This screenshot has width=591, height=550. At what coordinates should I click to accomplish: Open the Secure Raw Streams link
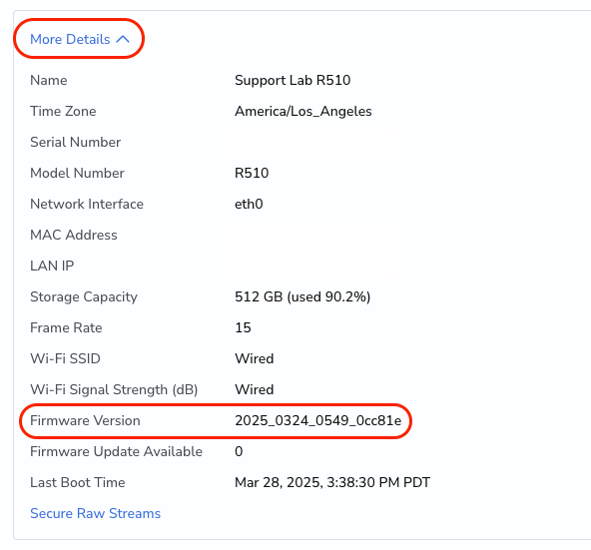[96, 513]
